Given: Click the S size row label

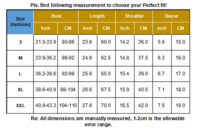Looking at the screenshot, I should coord(20,42).
